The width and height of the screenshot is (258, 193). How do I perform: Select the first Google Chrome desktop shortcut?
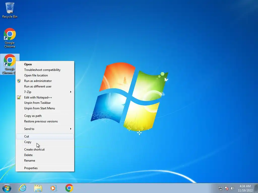coord(10,38)
